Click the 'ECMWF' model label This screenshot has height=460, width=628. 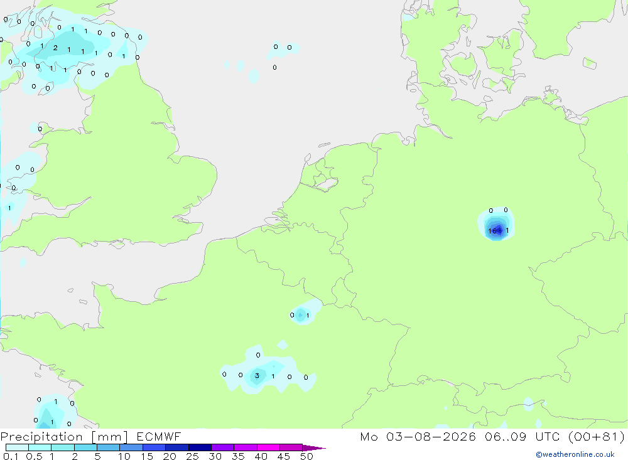[x=159, y=436]
